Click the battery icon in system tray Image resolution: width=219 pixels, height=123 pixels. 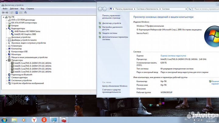[x=194, y=120]
